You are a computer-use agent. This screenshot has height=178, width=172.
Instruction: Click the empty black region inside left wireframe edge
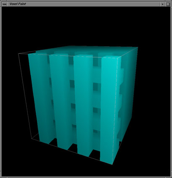pos(26,92)
